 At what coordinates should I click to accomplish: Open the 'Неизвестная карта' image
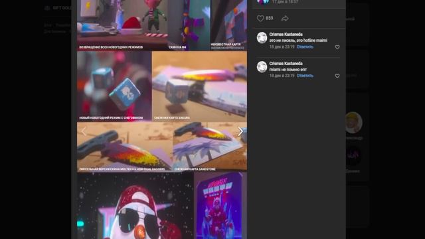(228, 25)
